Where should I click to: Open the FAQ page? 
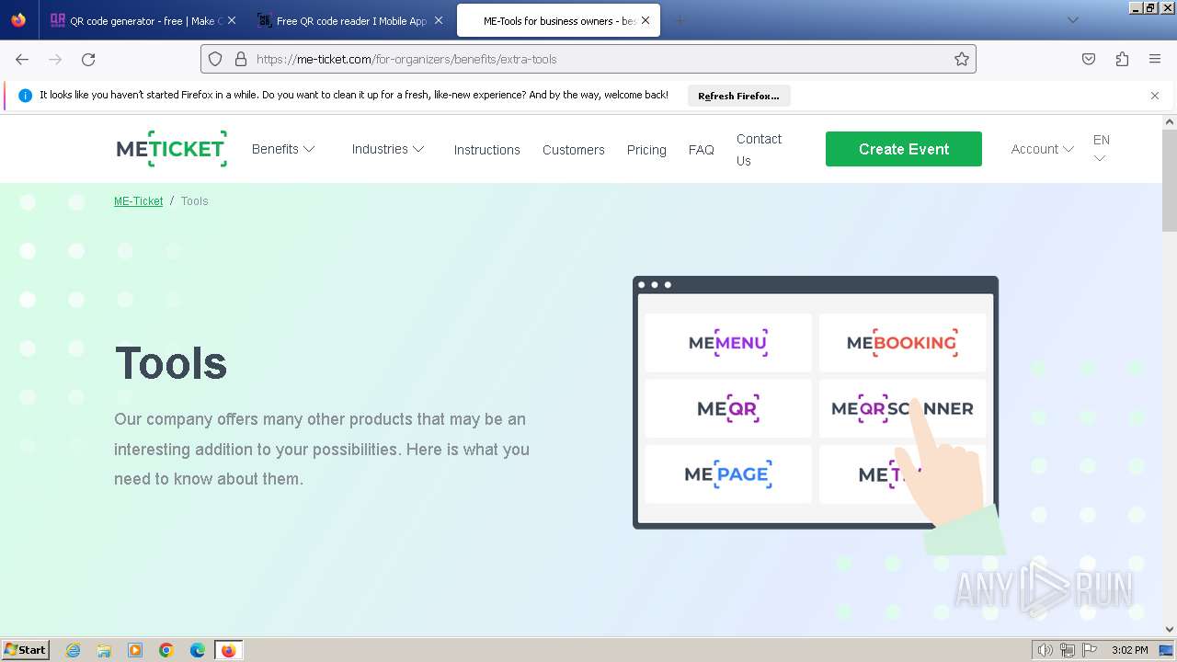[702, 150]
